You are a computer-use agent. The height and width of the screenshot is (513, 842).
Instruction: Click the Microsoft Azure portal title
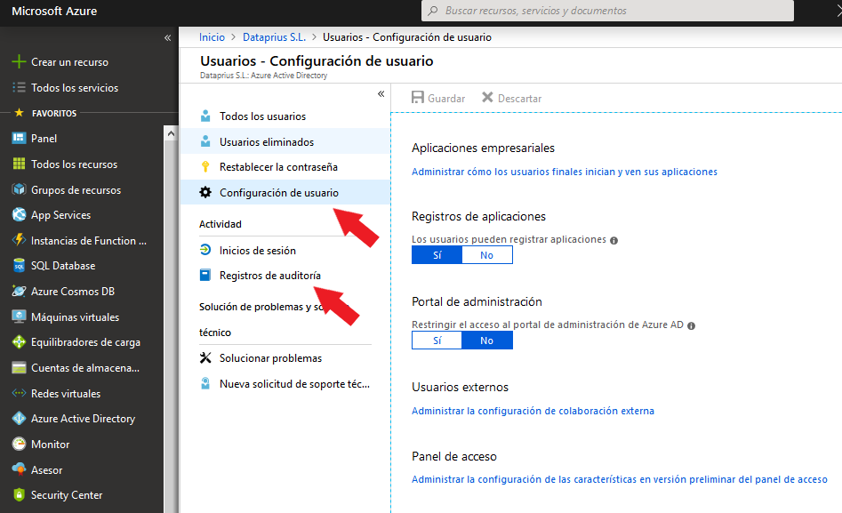[54, 11]
